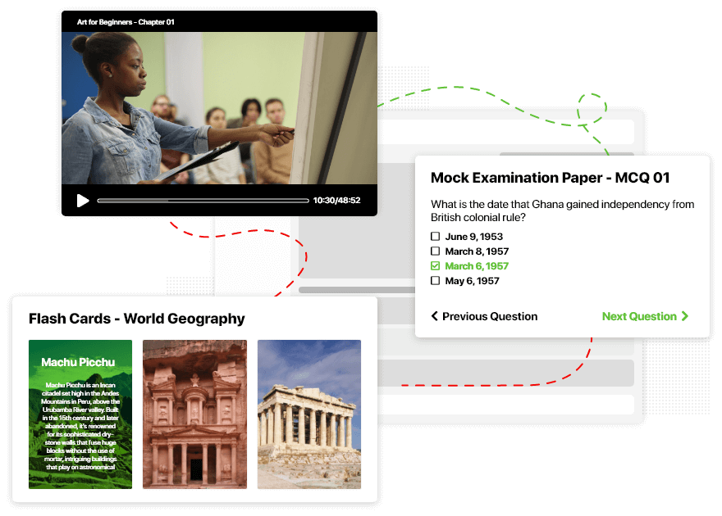Click the play triangle in the video player
Screen dimensions: 722x516
[83, 199]
